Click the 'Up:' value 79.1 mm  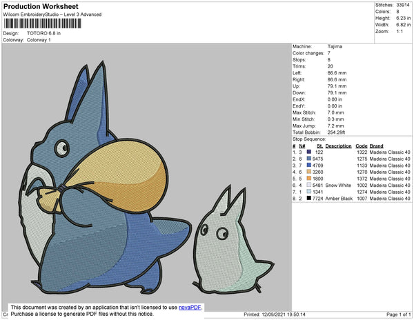pyautogui.click(x=337, y=86)
